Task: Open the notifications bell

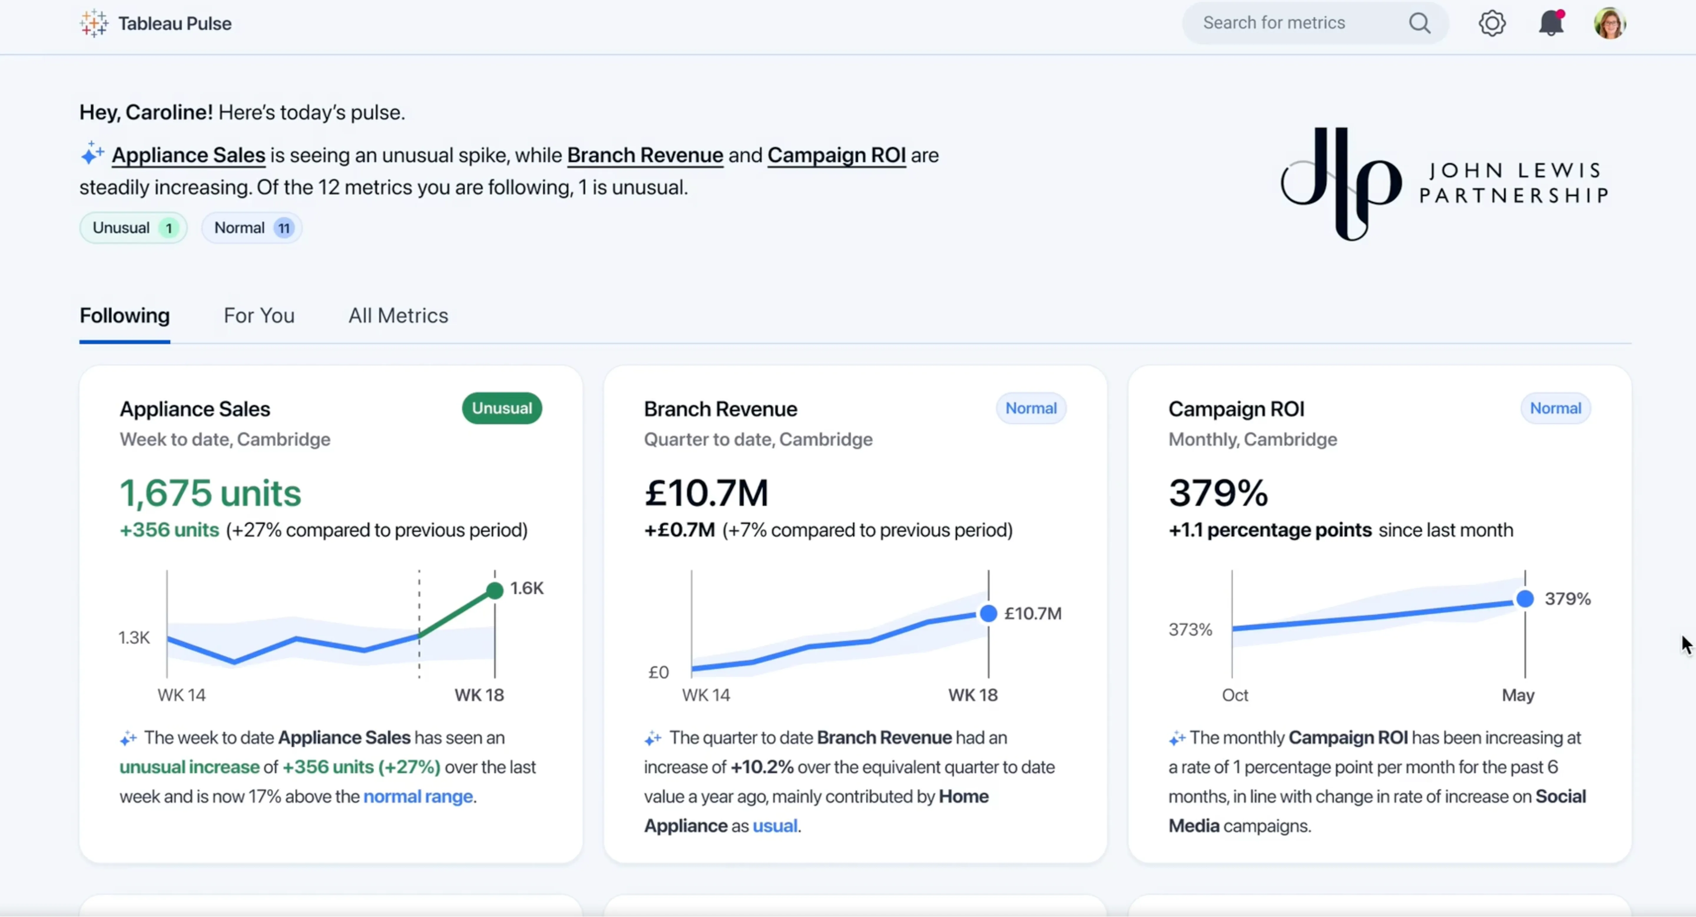Action: 1551,23
